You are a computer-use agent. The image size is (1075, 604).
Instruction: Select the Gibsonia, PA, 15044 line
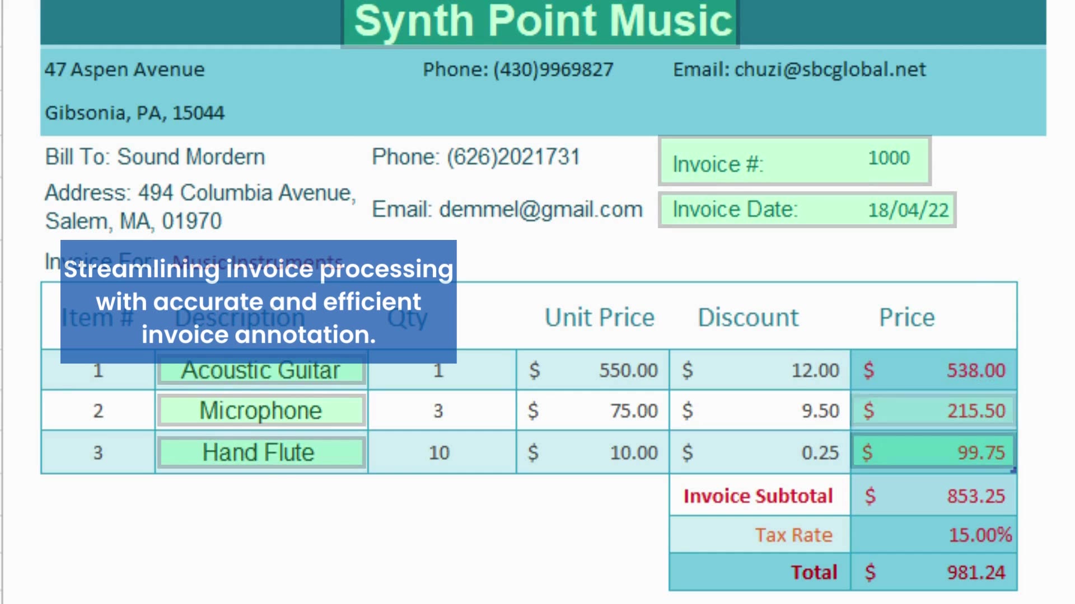[x=135, y=113]
